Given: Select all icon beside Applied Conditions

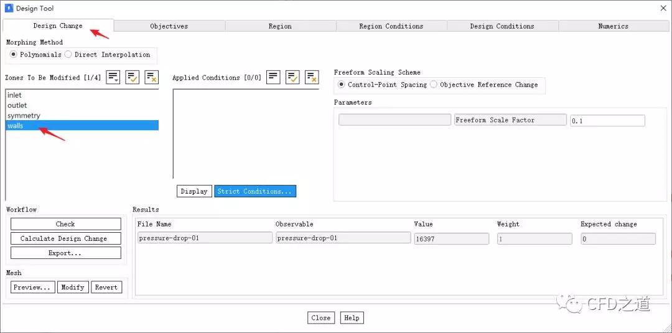Looking at the screenshot, I should click(292, 78).
